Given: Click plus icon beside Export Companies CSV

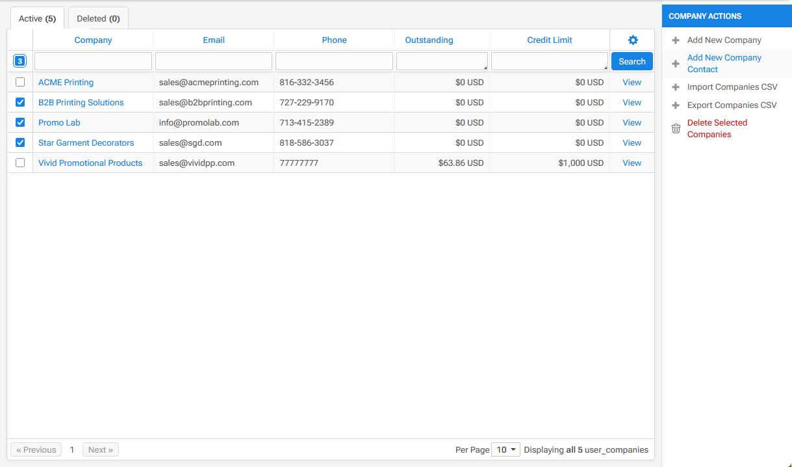Looking at the screenshot, I should pos(676,105).
